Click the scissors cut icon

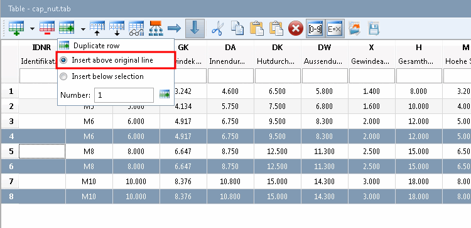pos(218,29)
